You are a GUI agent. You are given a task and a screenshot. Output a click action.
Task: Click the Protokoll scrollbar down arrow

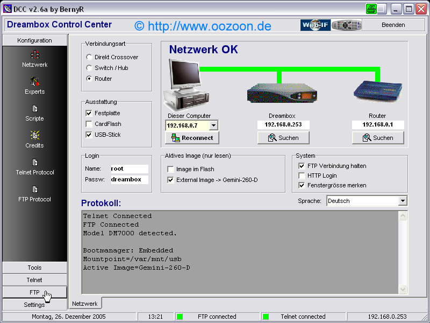click(403, 289)
